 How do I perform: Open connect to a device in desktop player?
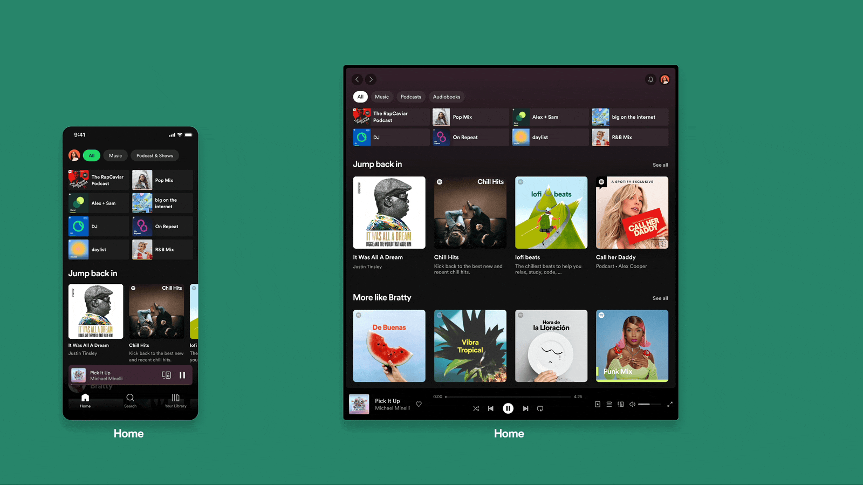pos(621,404)
